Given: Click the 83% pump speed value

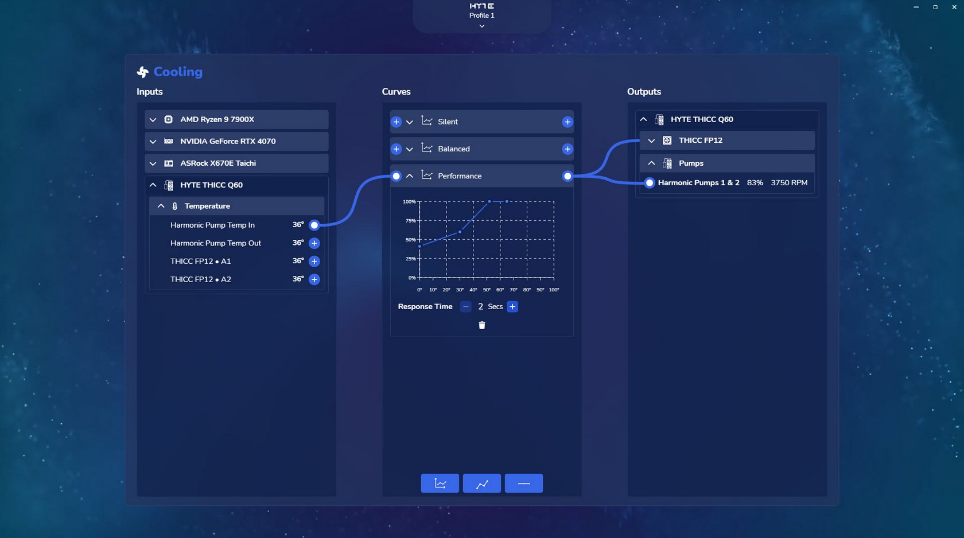Looking at the screenshot, I should [x=755, y=183].
